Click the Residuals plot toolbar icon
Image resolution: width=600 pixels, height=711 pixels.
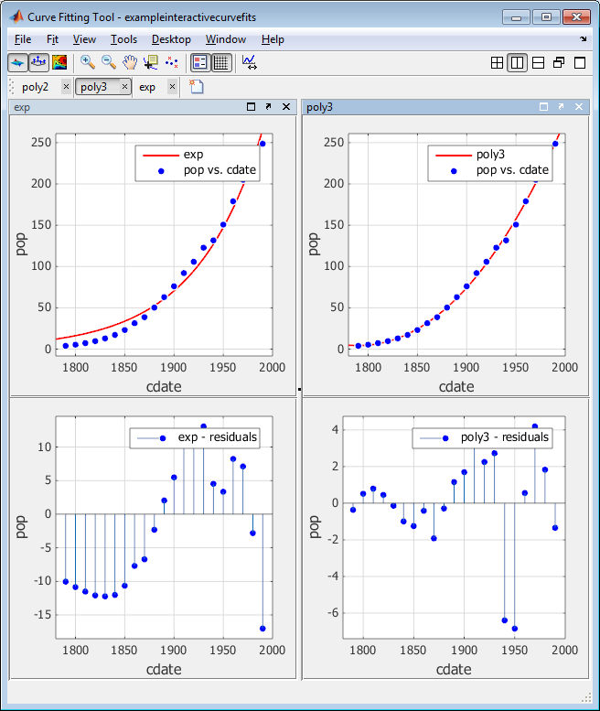(38, 62)
